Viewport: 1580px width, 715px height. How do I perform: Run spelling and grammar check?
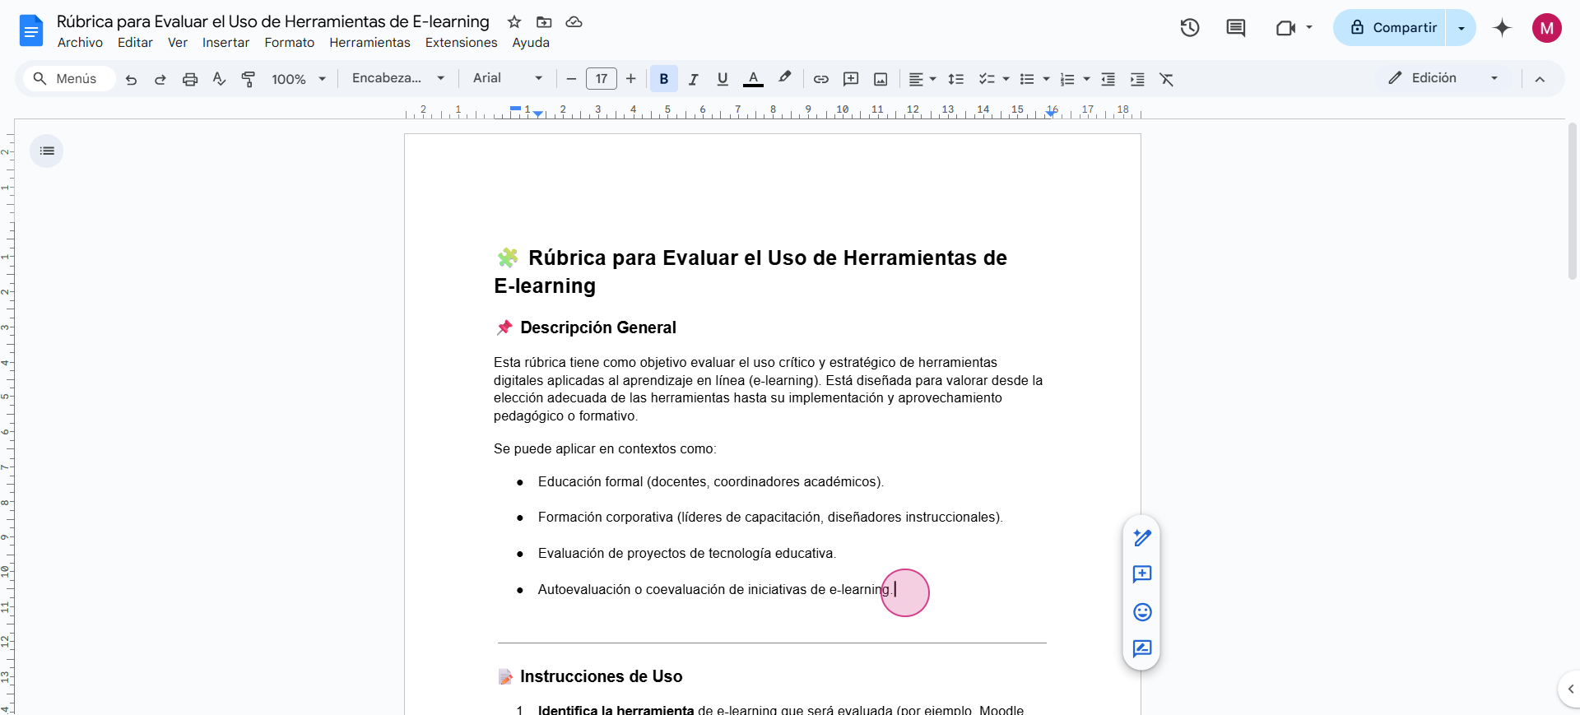[219, 79]
